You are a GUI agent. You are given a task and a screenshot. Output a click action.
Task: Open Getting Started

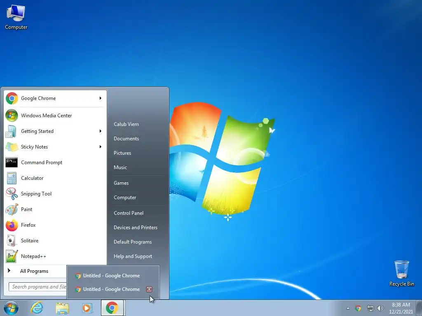pos(55,131)
